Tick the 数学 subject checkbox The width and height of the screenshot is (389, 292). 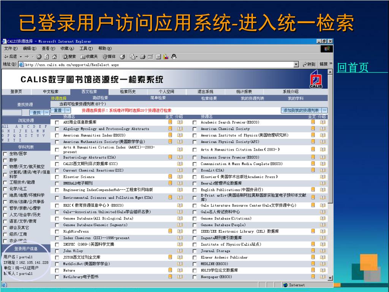(5, 160)
